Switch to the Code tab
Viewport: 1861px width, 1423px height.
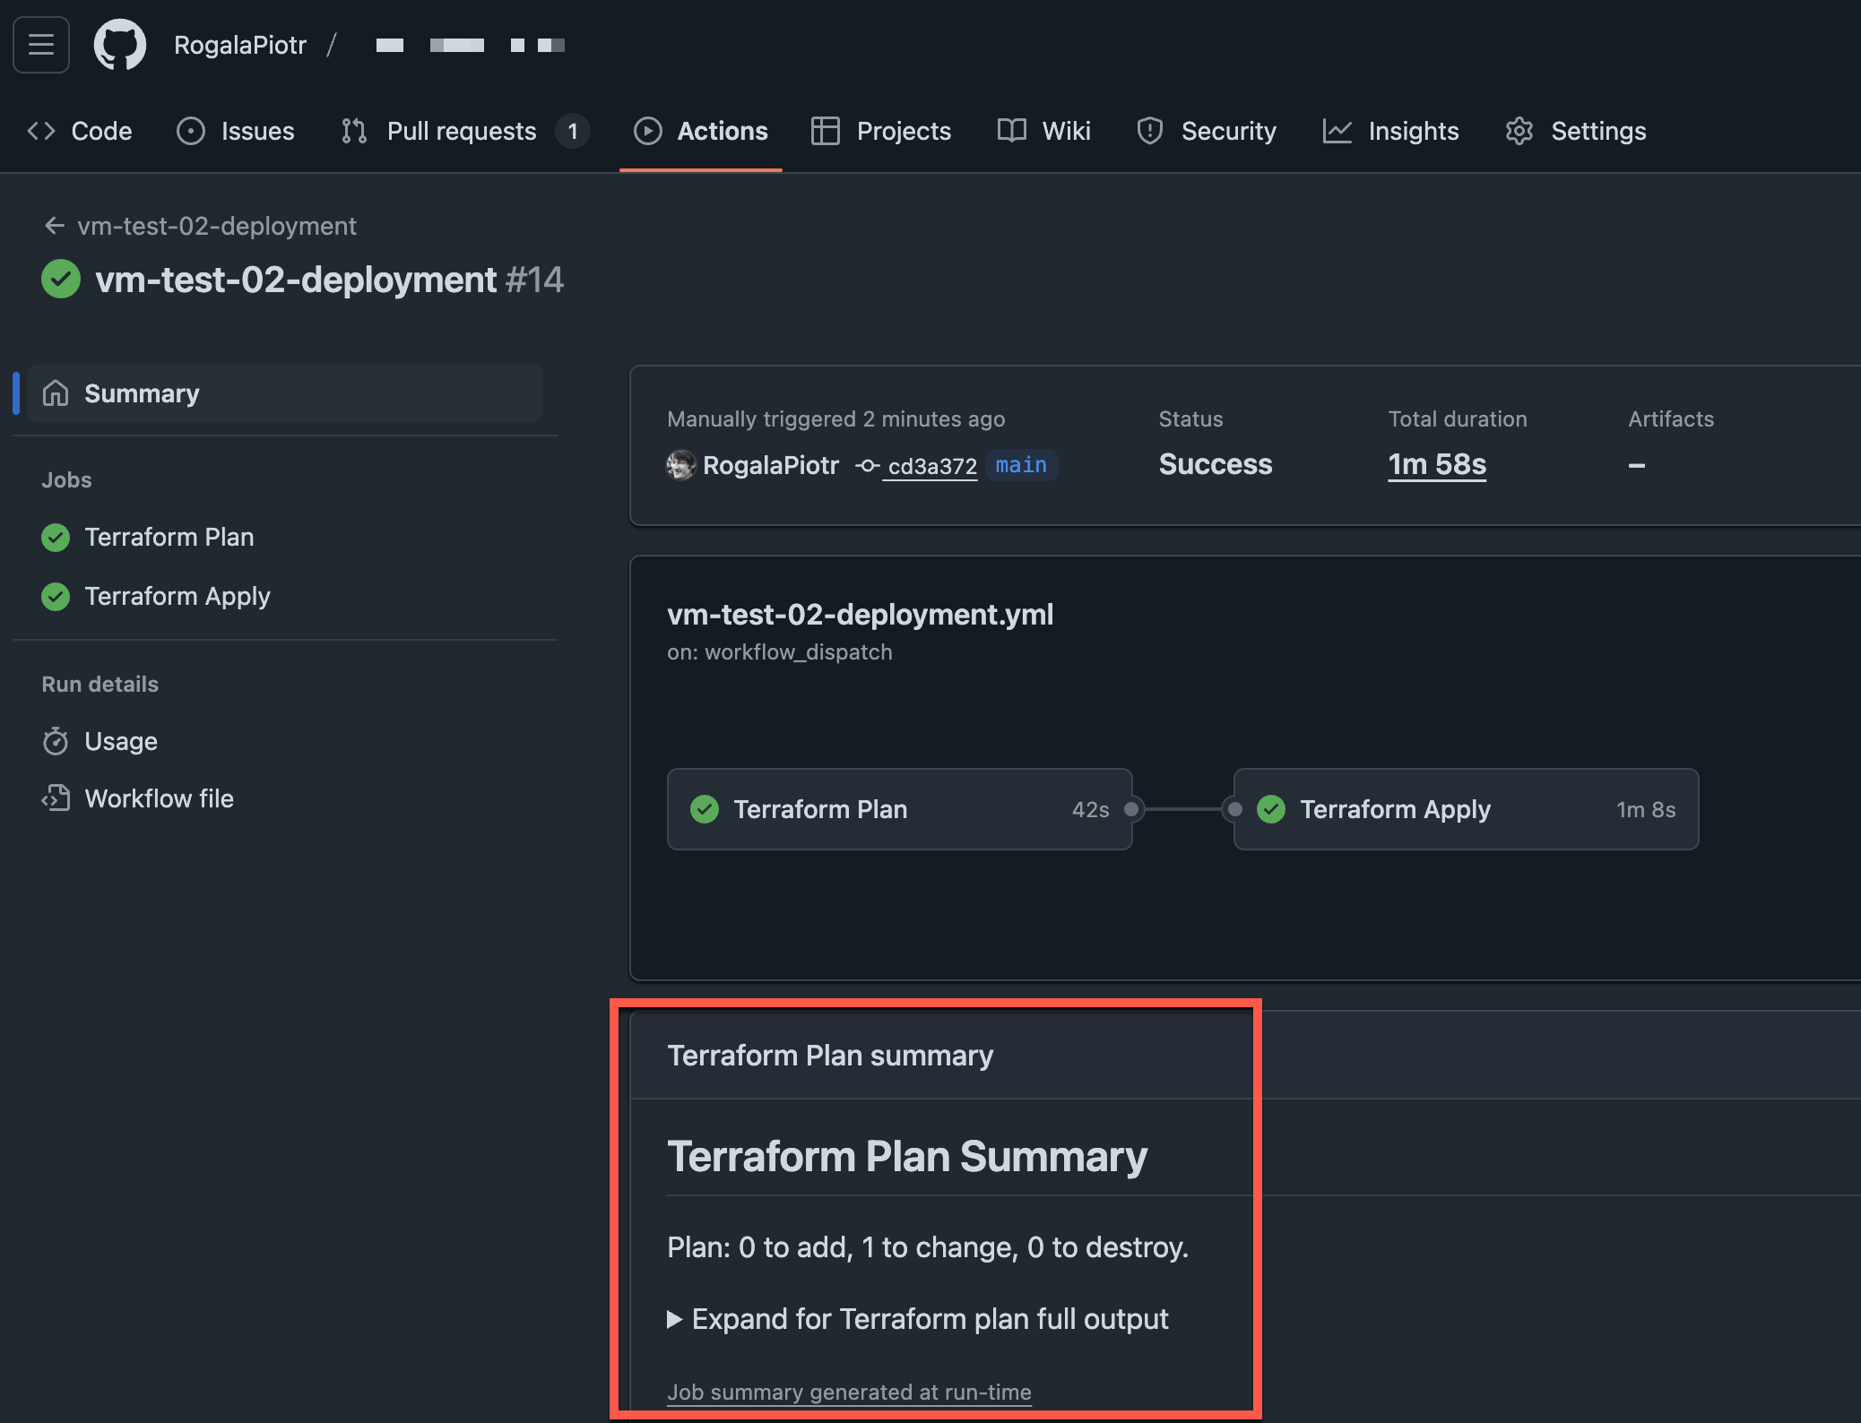(80, 131)
